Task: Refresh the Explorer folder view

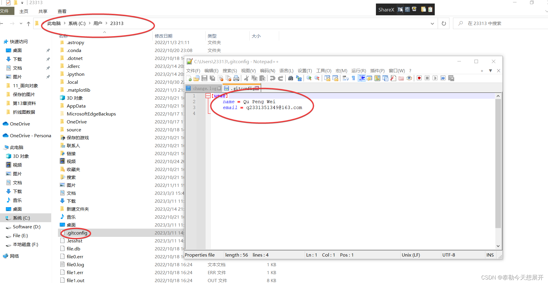Action: 444,24
